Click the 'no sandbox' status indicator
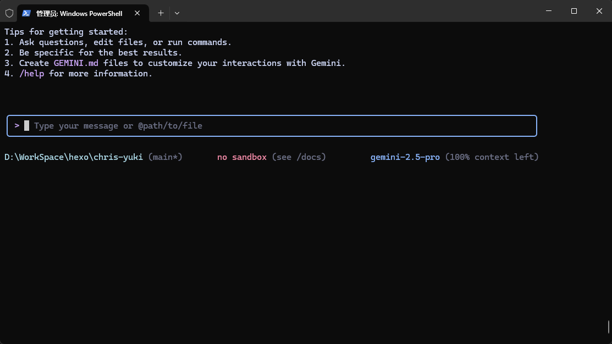Screen dimensions: 612x344 click(242, 157)
